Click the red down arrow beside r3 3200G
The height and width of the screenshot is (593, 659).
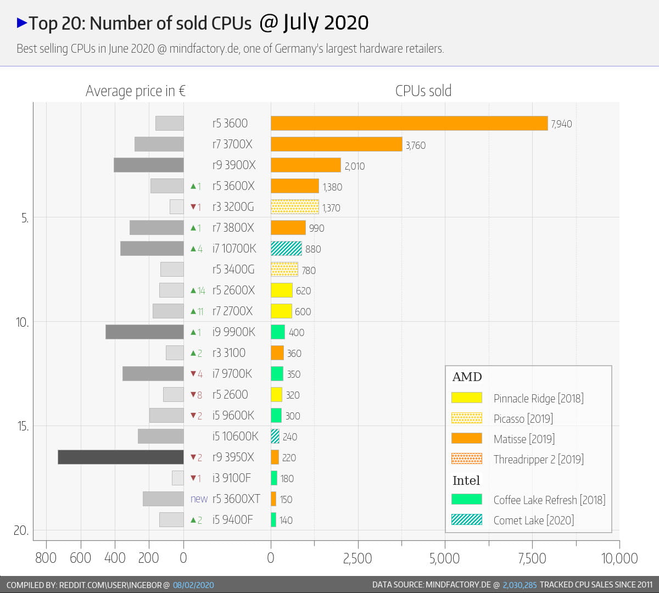[x=193, y=207]
